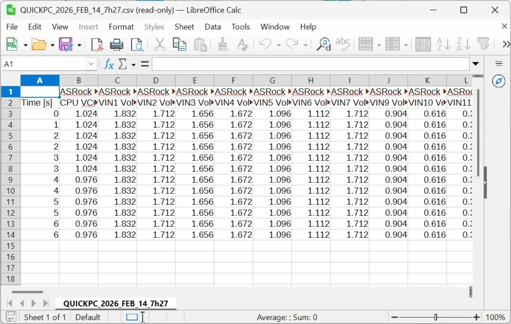This screenshot has height=324, width=511.
Task: Open the Name Box dropdown
Action: (91, 64)
